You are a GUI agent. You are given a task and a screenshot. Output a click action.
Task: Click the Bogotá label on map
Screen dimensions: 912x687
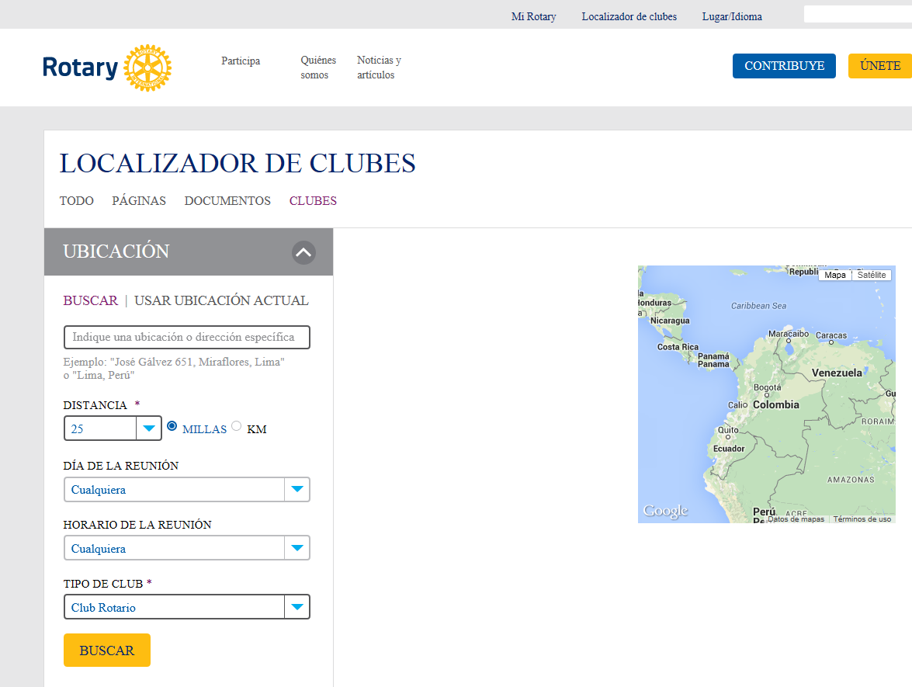[x=767, y=387]
